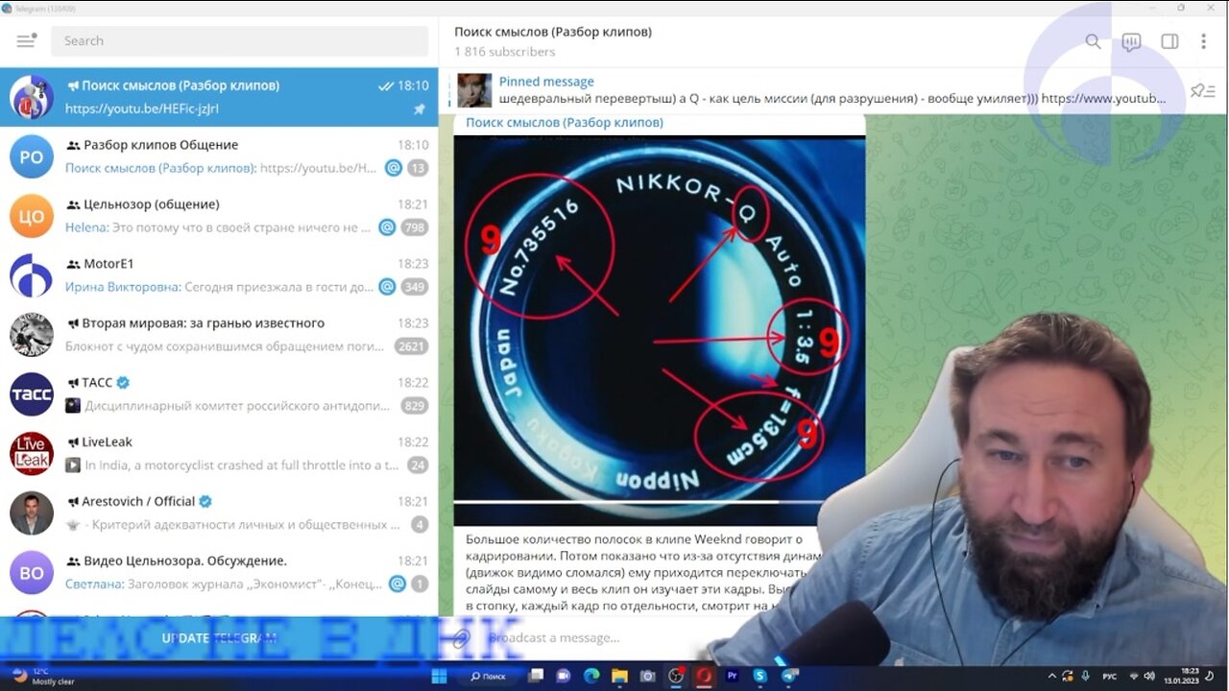This screenshot has width=1229, height=691.
Task: Open Telegram from the taskbar
Action: (789, 676)
